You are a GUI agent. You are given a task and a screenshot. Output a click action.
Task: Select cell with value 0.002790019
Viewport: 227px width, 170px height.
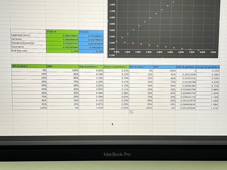pyautogui.click(x=91, y=40)
